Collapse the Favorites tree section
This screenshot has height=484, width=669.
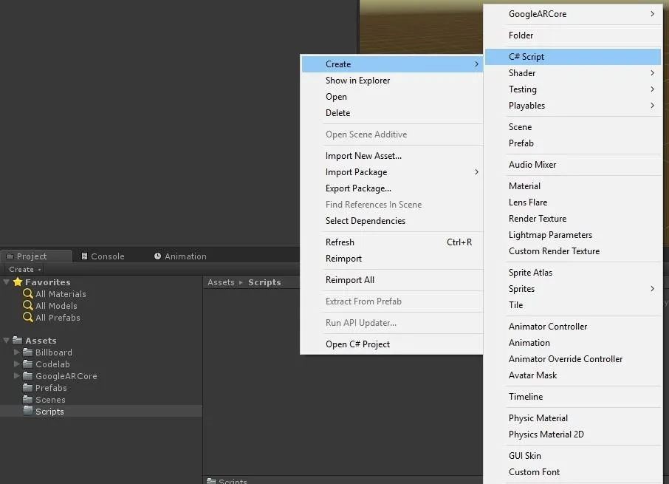(7, 282)
